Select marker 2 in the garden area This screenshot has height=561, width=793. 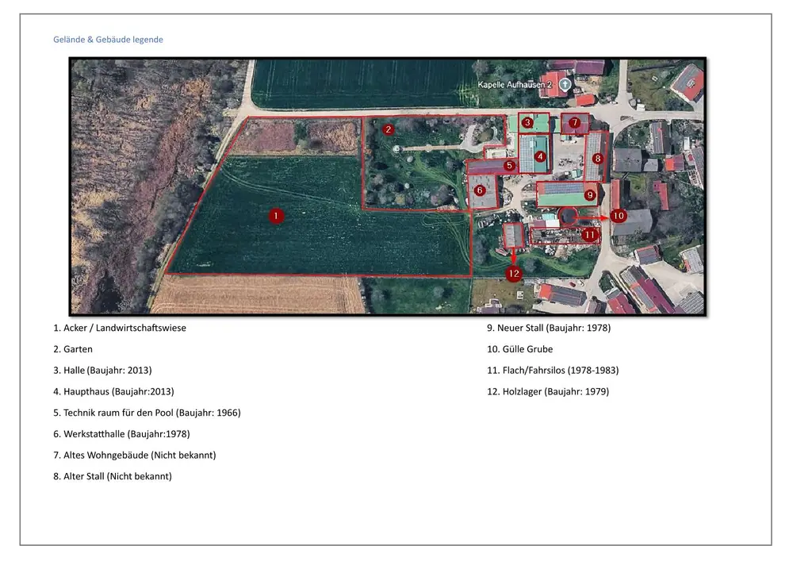(388, 129)
